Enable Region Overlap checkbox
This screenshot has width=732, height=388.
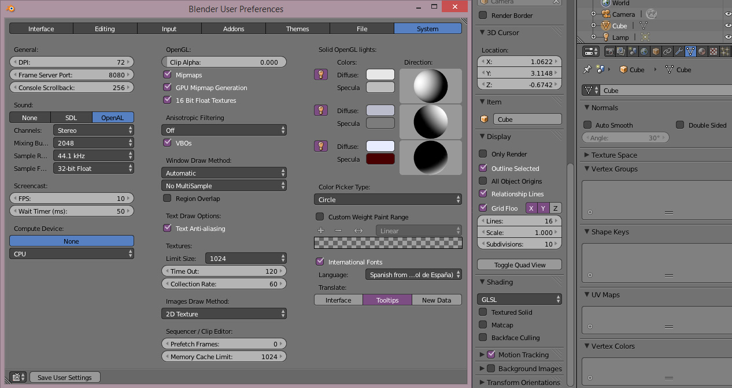pos(168,198)
